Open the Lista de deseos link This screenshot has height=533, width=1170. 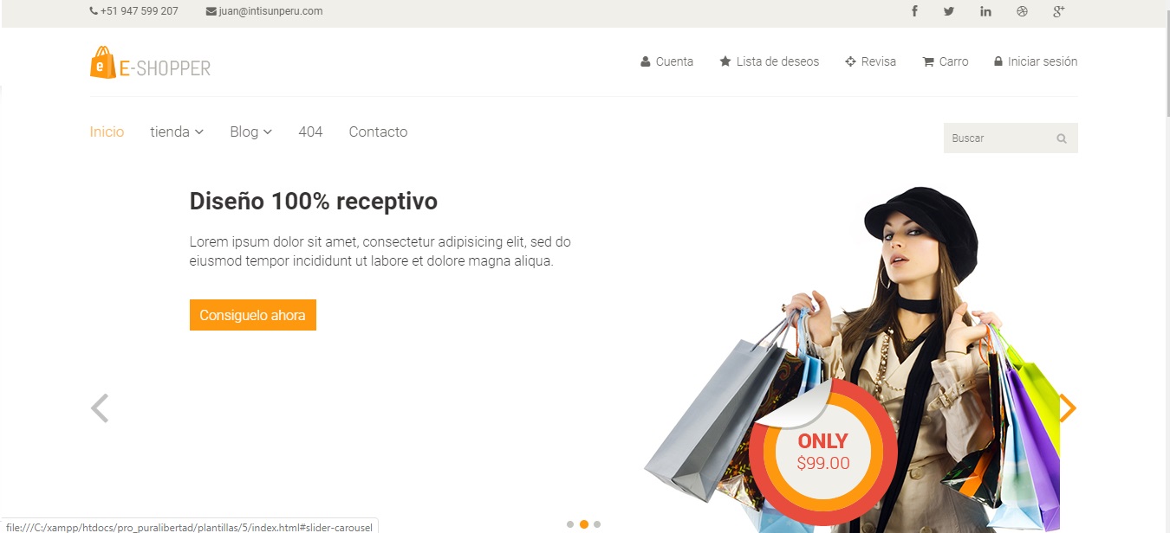769,61
